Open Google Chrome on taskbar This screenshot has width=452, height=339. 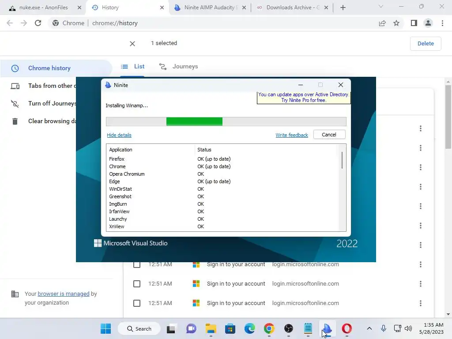point(269,328)
